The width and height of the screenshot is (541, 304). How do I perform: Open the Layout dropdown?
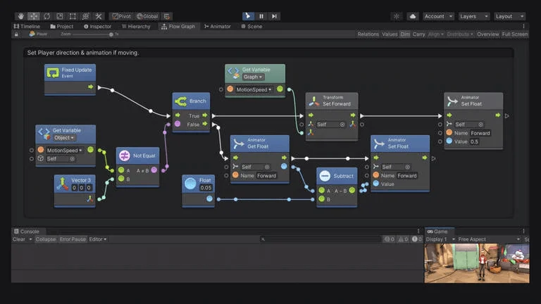click(509, 16)
